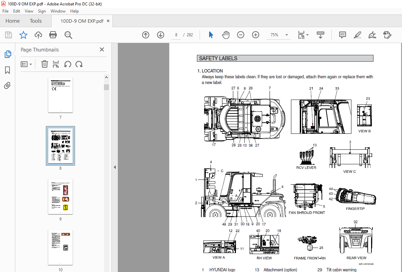Click the organize pages scissors icon
The height and width of the screenshot is (272, 402).
tap(56, 64)
